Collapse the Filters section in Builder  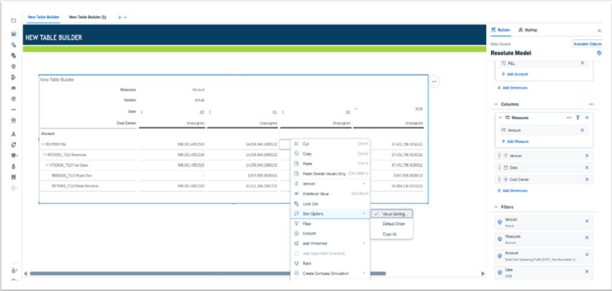coord(496,207)
